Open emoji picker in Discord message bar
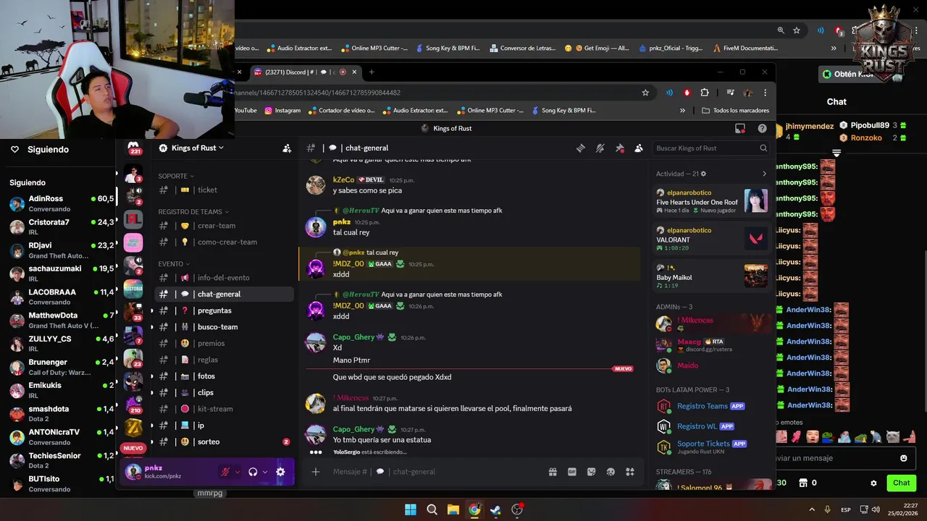The width and height of the screenshot is (927, 521). (611, 472)
